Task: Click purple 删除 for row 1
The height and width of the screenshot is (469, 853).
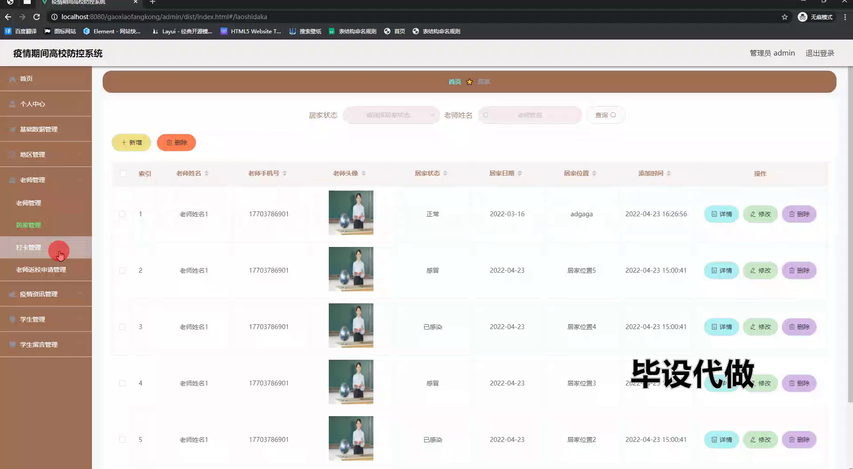Action: (799, 214)
